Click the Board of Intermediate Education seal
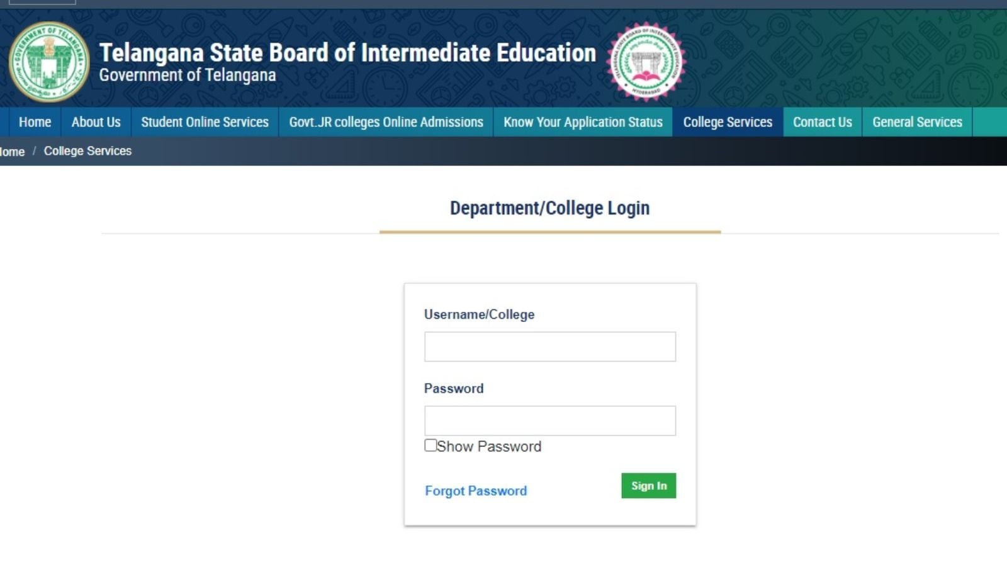Screen dimensions: 1007x566 [646, 62]
